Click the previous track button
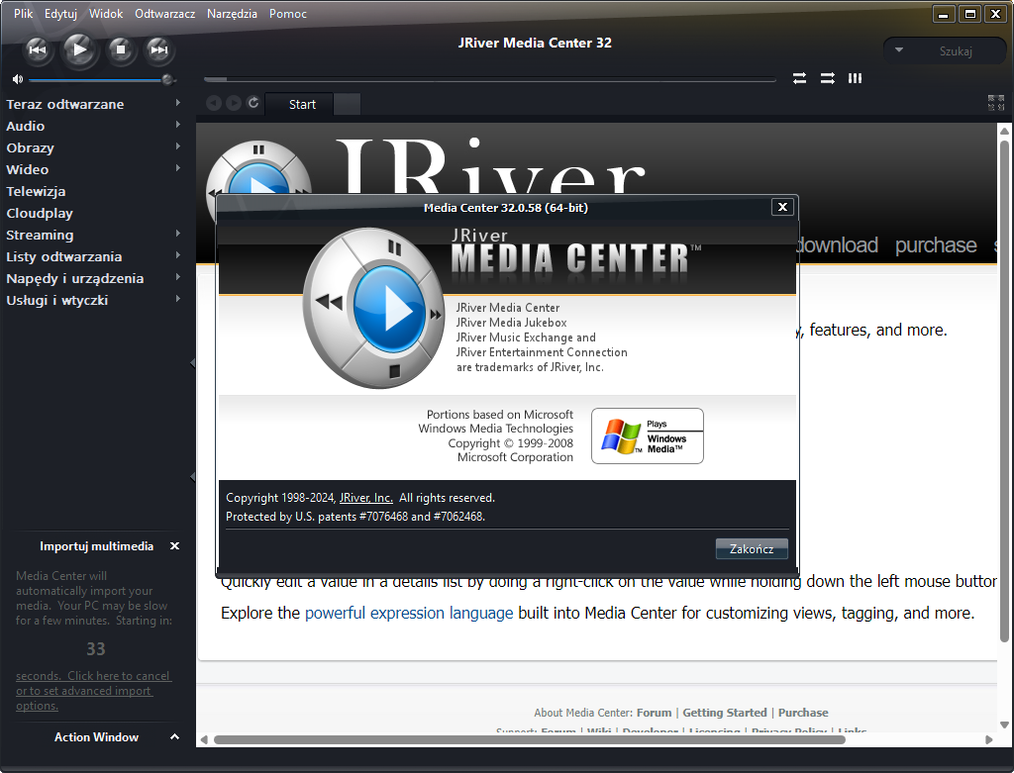 pos(38,49)
